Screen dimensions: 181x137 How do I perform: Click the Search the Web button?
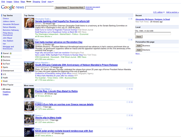point(77,7)
